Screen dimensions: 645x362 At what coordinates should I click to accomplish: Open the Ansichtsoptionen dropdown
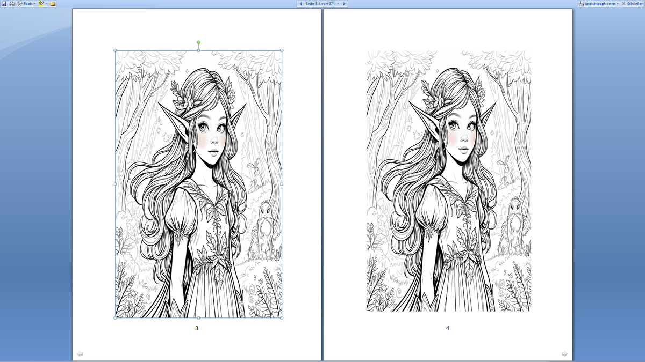pyautogui.click(x=598, y=3)
